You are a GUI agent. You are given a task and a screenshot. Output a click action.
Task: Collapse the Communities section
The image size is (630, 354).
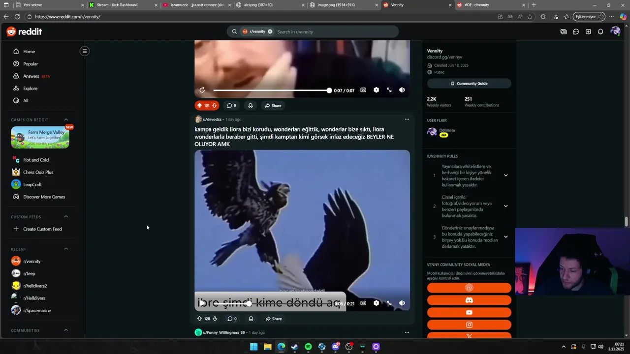tap(66, 330)
